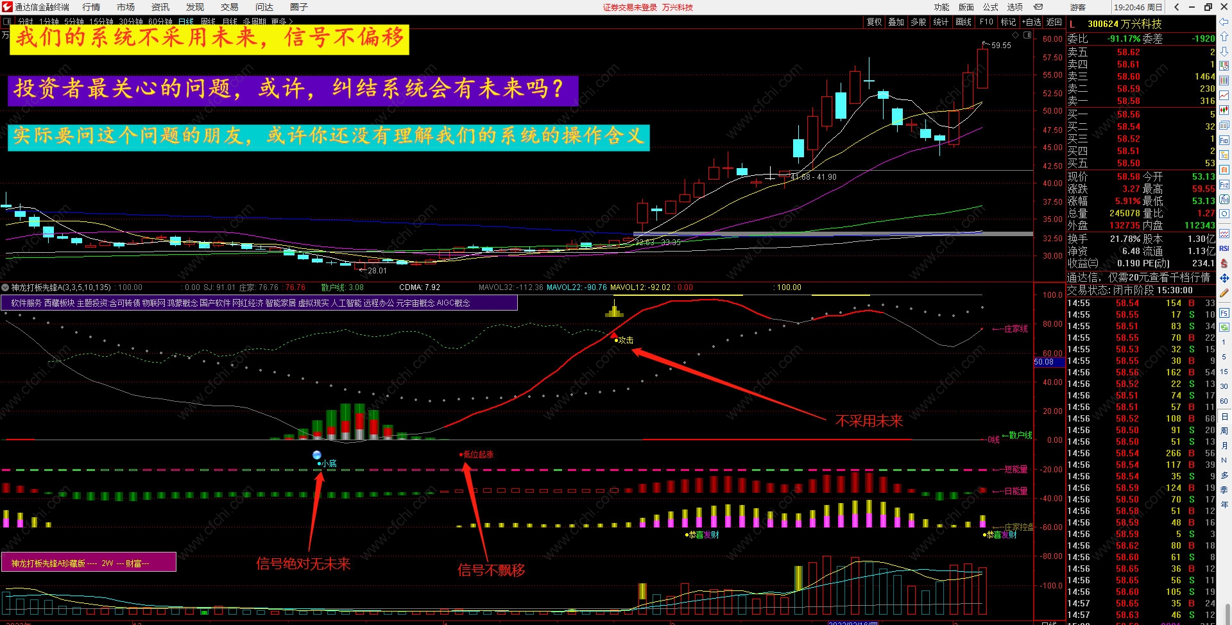1232x625 pixels.
Task: Click the 游客 account label
Action: point(1078,7)
